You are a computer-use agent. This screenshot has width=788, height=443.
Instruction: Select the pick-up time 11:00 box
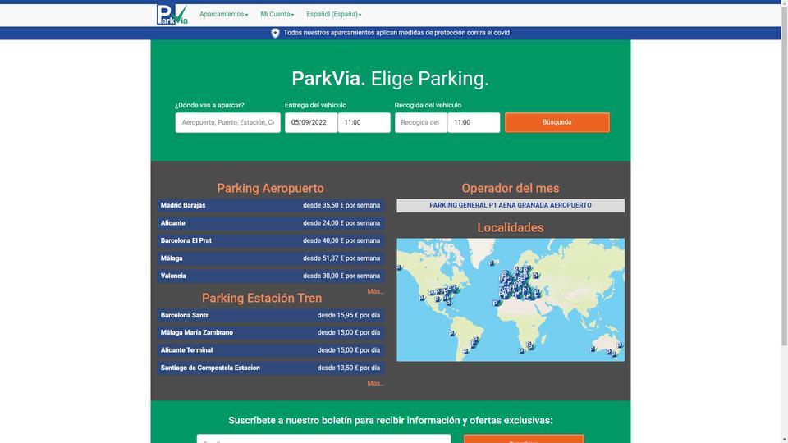coord(474,122)
